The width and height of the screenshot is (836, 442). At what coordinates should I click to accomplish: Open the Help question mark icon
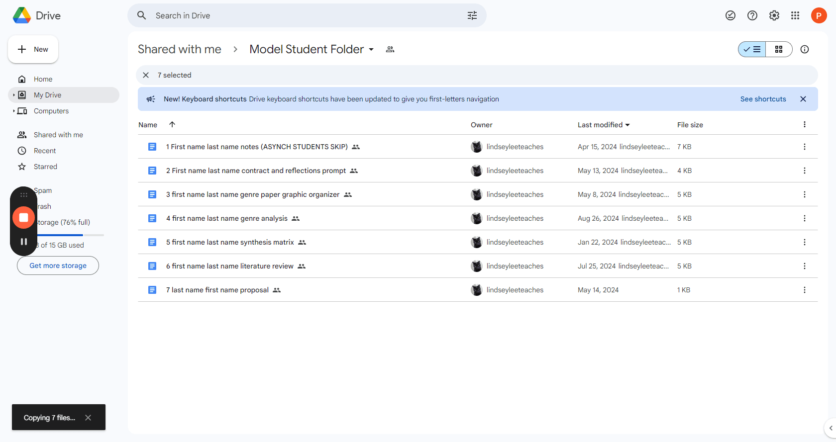point(752,15)
